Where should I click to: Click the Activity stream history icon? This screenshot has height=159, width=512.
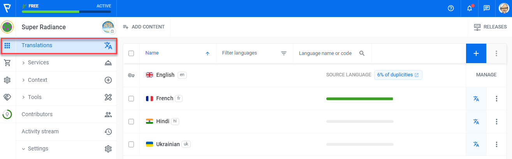click(108, 132)
